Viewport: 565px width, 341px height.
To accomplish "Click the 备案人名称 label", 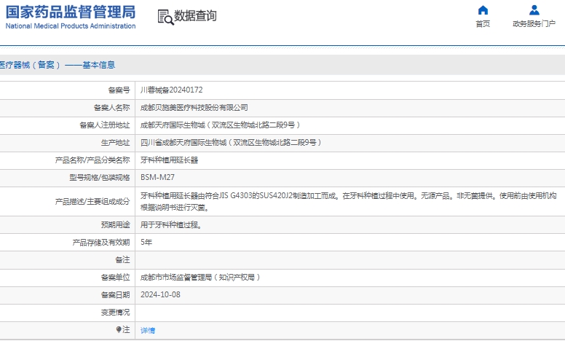I will coord(111,107).
